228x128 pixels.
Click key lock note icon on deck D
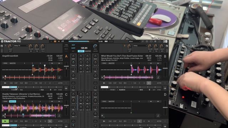pyautogui.click(x=158, y=116)
